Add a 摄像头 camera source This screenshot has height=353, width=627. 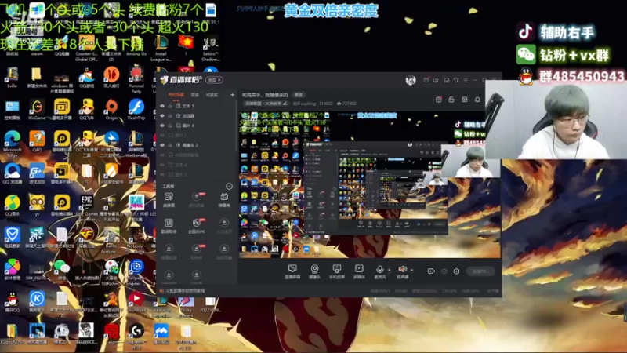click(x=315, y=271)
